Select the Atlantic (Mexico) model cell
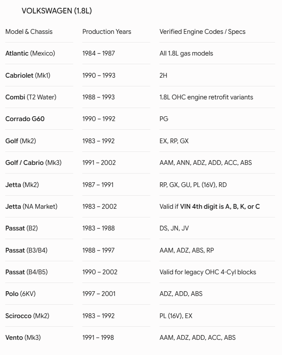 [x=30, y=53]
